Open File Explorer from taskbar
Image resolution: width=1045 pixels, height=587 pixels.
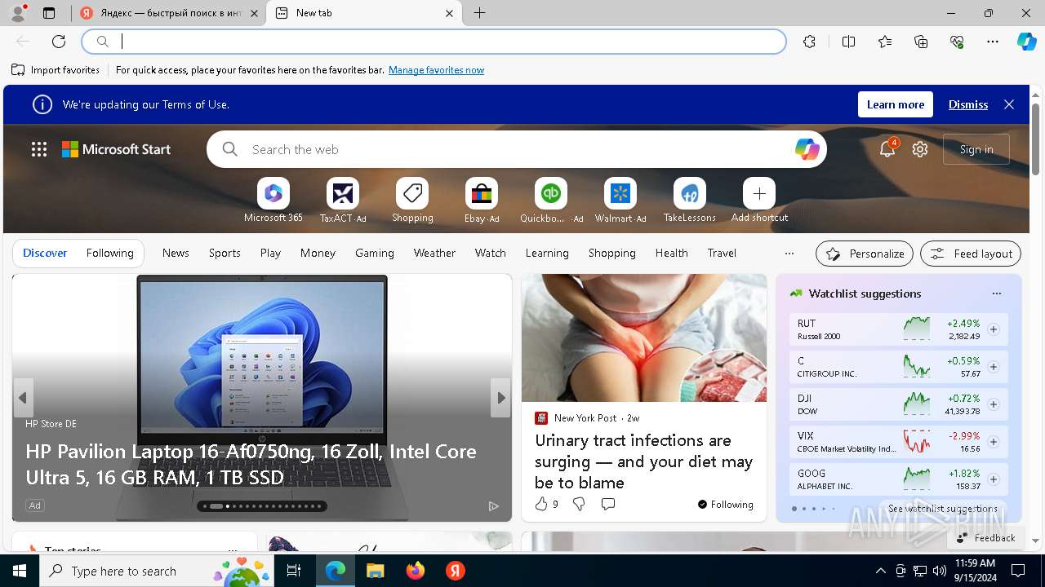tap(376, 571)
